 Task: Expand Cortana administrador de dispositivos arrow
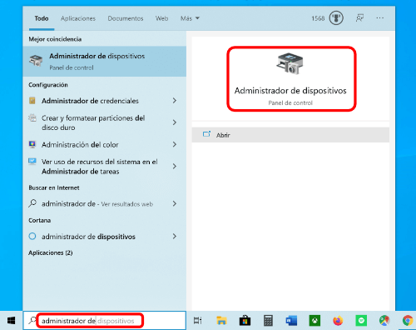(175, 237)
